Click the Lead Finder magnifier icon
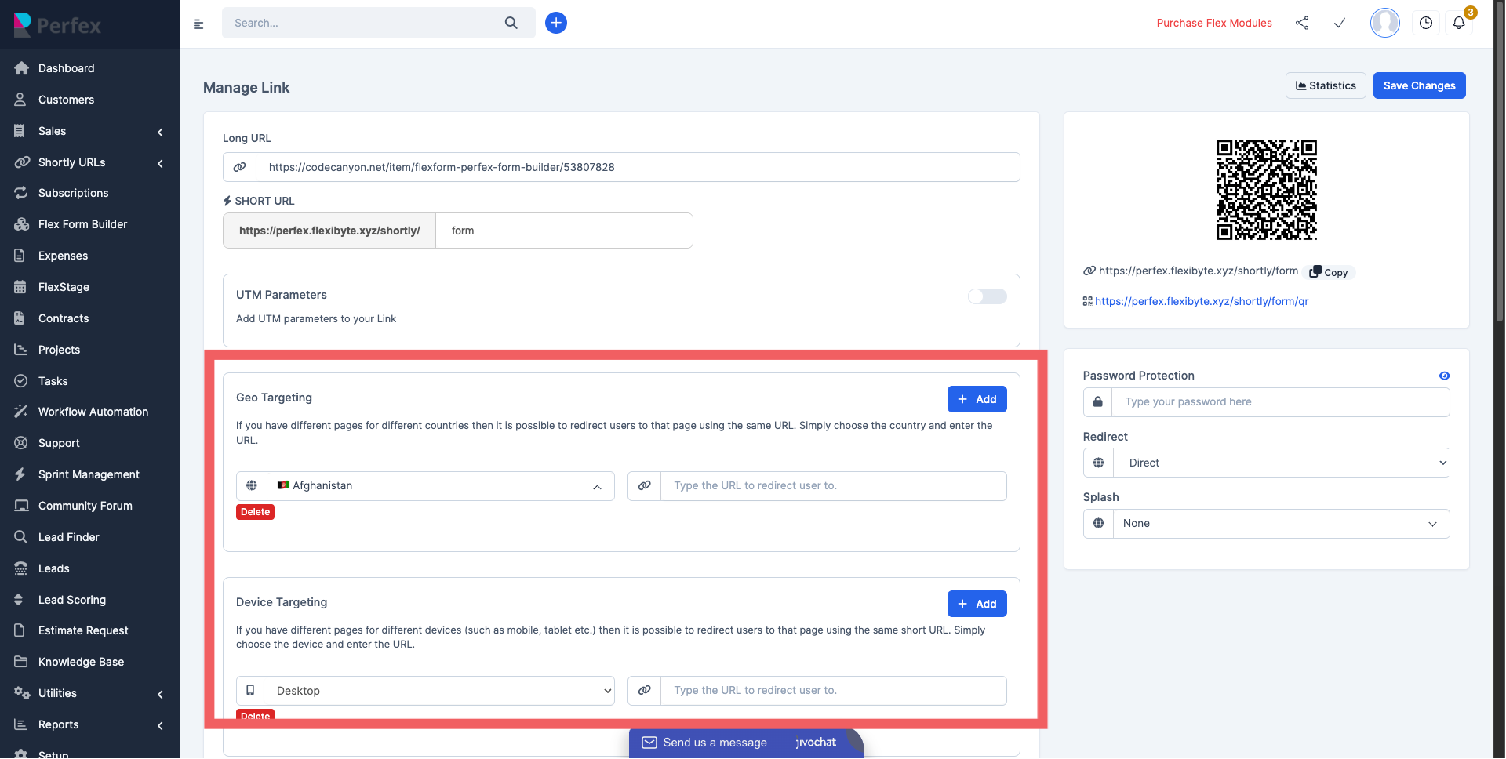This screenshot has width=1506, height=759. point(21,537)
